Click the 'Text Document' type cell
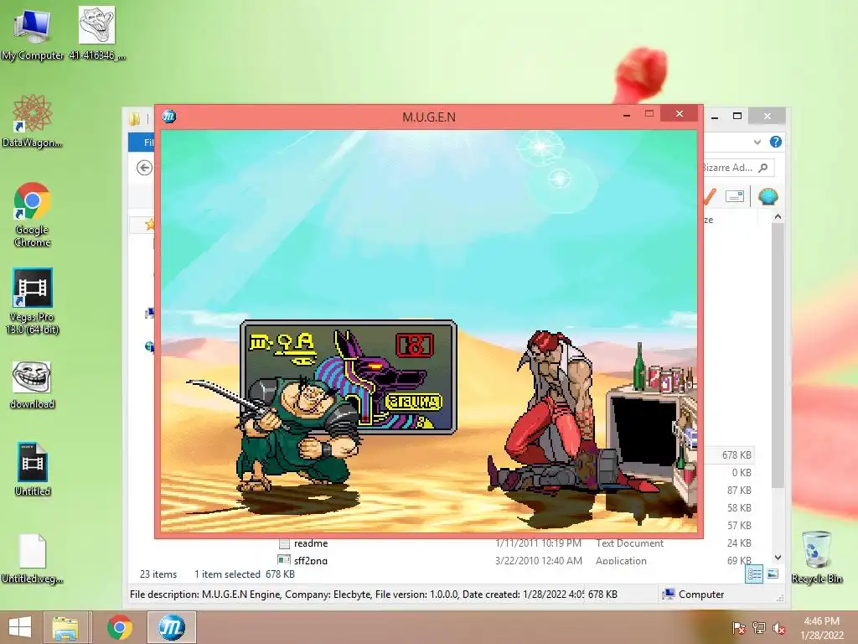Image resolution: width=858 pixels, height=644 pixels. pos(629,543)
